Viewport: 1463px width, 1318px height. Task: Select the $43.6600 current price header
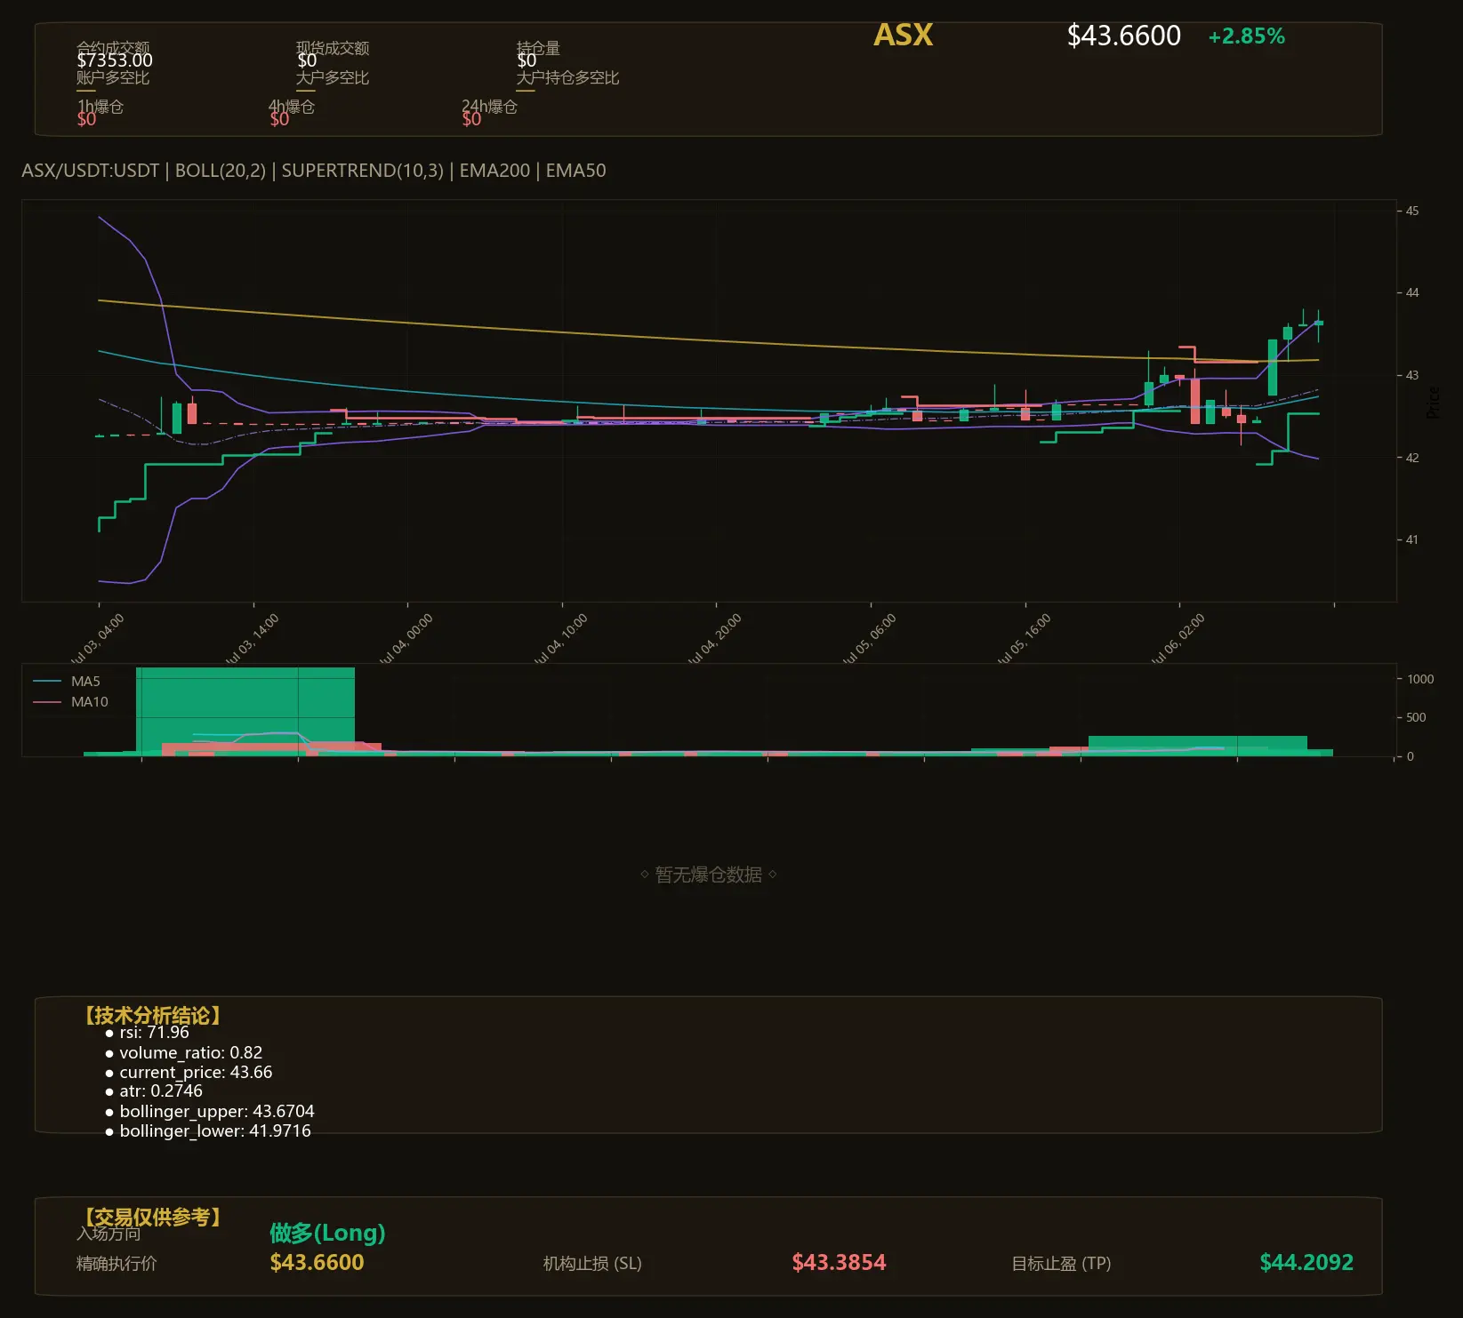(x=1123, y=36)
